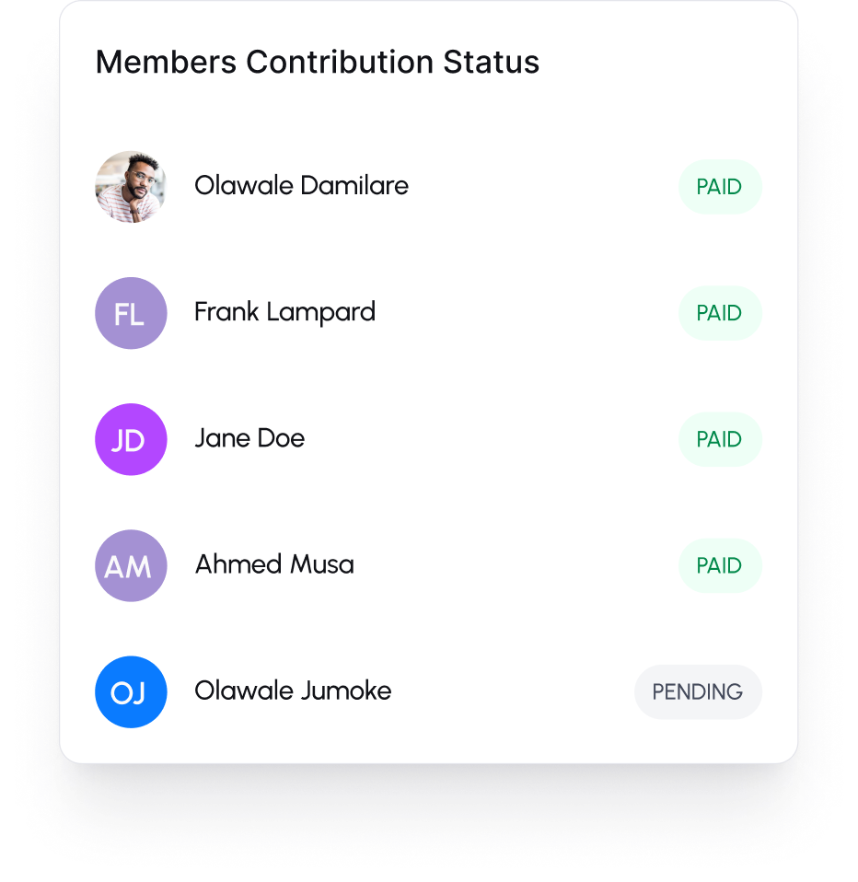Click Olawale Damilare's profile photo
The height and width of the screenshot is (882, 858).
tap(131, 187)
